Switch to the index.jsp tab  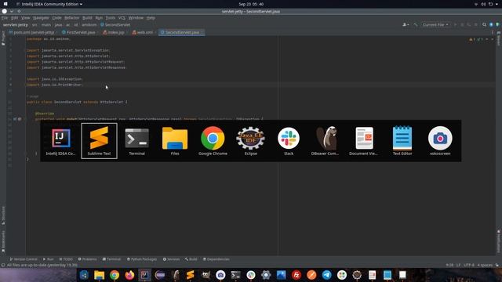(x=115, y=32)
